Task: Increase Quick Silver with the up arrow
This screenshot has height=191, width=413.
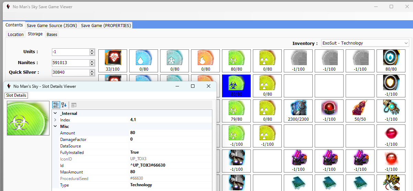Action: [92, 71]
